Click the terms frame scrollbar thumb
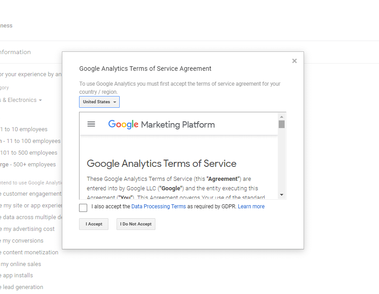379x294 pixels. [x=281, y=124]
